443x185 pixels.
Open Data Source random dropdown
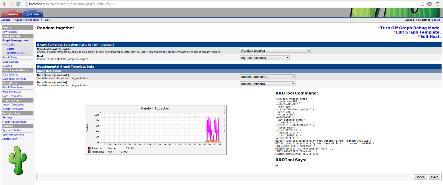(x=268, y=84)
